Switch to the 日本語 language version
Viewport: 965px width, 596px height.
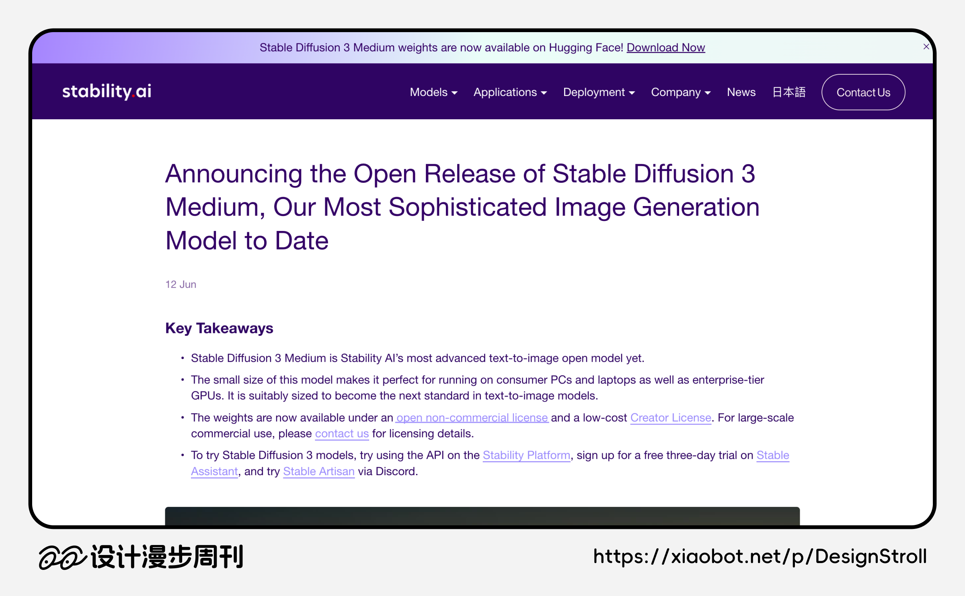click(789, 92)
